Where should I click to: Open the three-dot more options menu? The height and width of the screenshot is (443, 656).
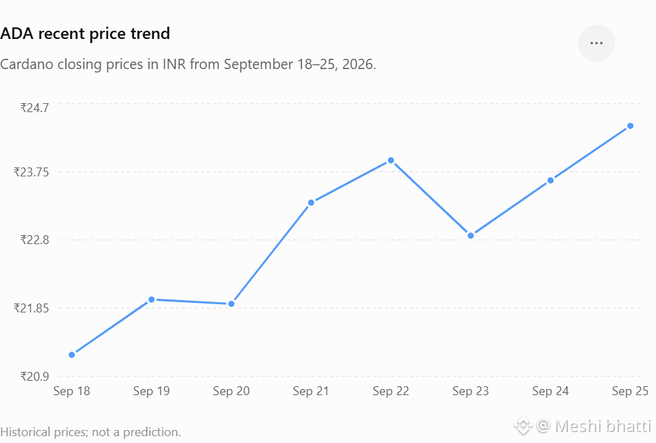596,43
